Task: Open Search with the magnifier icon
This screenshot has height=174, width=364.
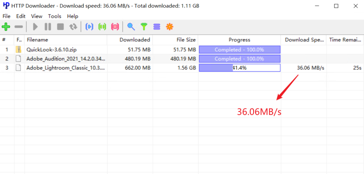Action: click(131, 27)
